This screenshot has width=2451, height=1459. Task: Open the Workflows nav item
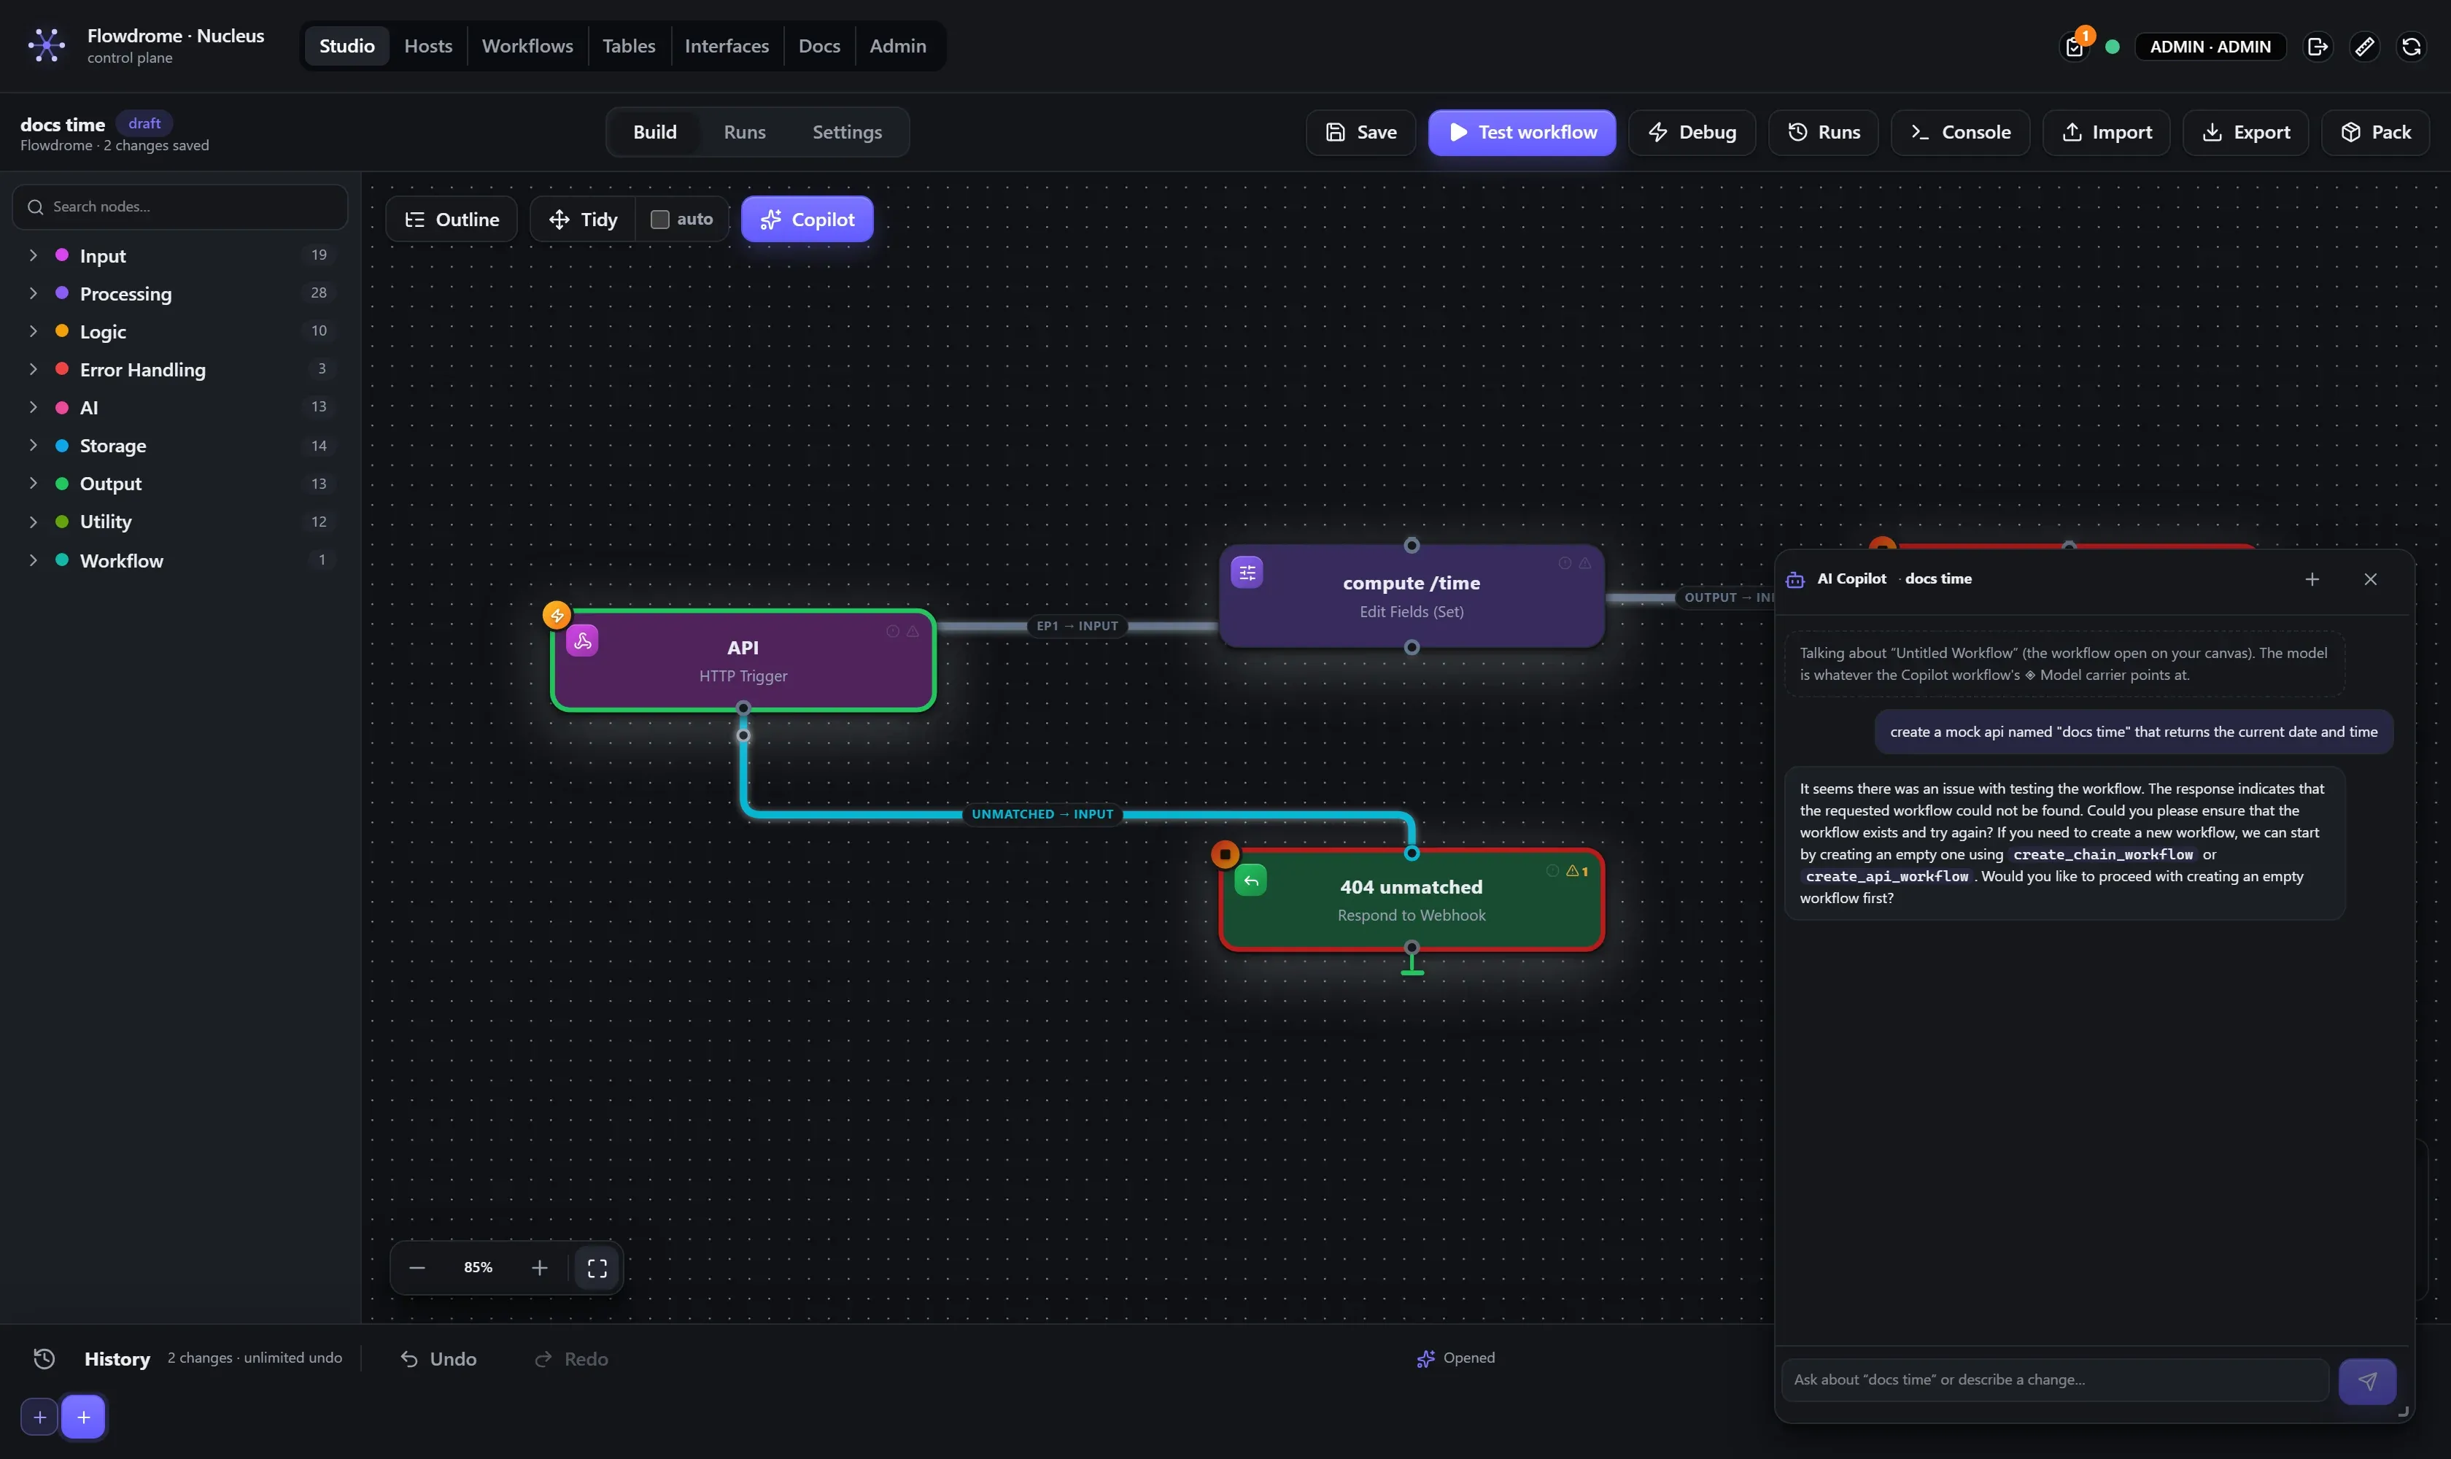[x=528, y=46]
